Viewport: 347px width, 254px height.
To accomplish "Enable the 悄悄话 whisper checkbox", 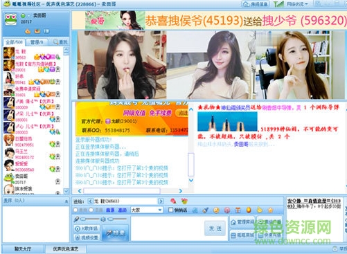I will [170, 210].
